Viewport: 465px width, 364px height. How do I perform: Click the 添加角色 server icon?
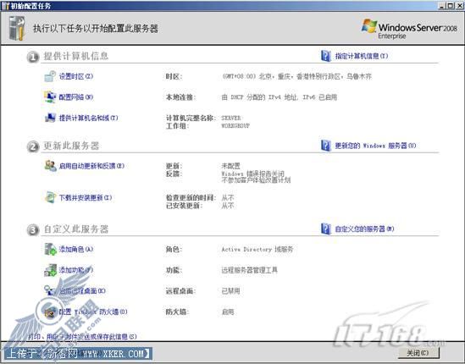tap(50, 249)
